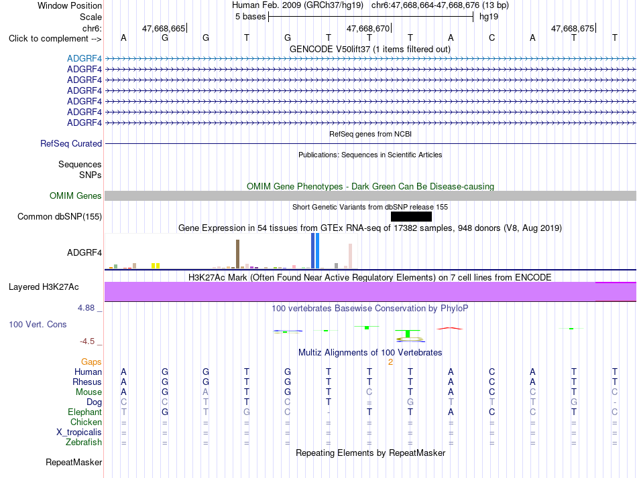The height and width of the screenshot is (478, 637).
Task: Open 'Gene Expression in 54 tissues from GTEx' title
Action: [x=370, y=228]
